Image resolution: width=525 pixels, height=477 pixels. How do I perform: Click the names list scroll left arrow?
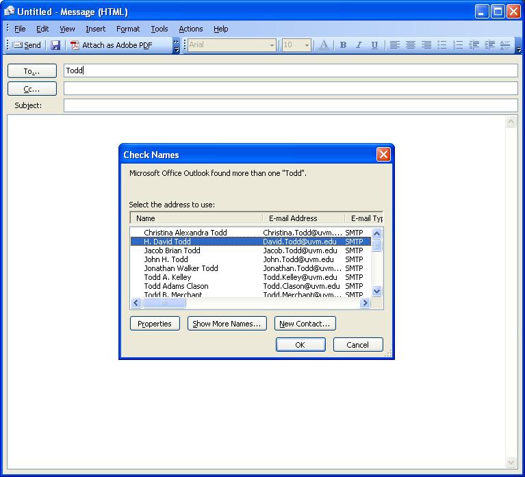[136, 303]
